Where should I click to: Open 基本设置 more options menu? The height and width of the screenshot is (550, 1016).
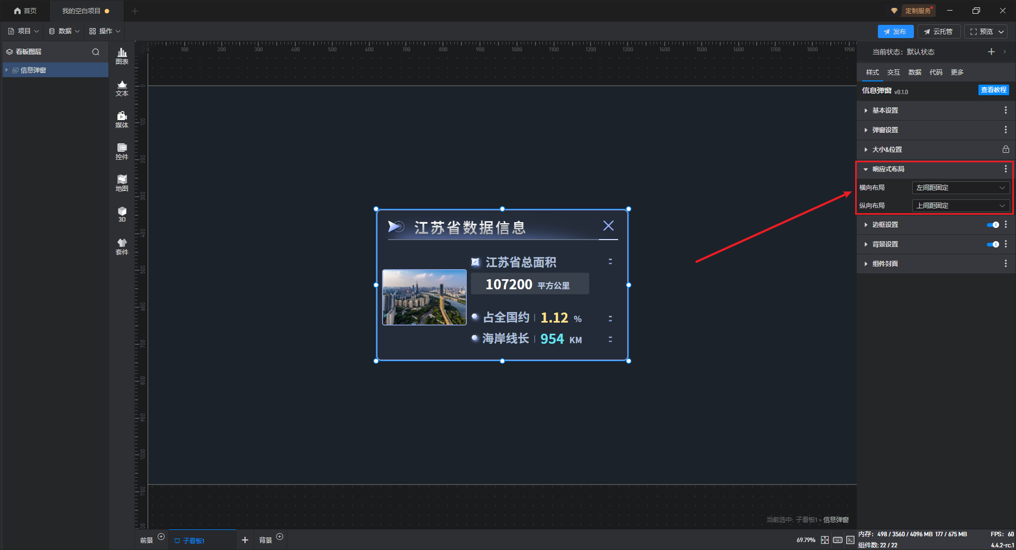(1006, 110)
